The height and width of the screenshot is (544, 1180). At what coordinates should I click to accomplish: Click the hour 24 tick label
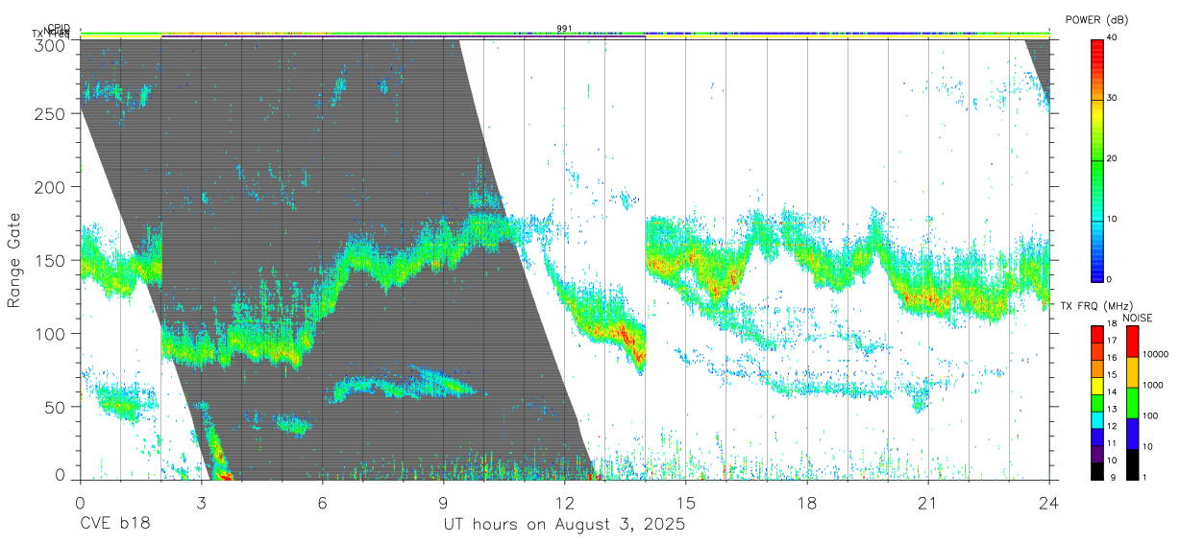pos(1049,502)
